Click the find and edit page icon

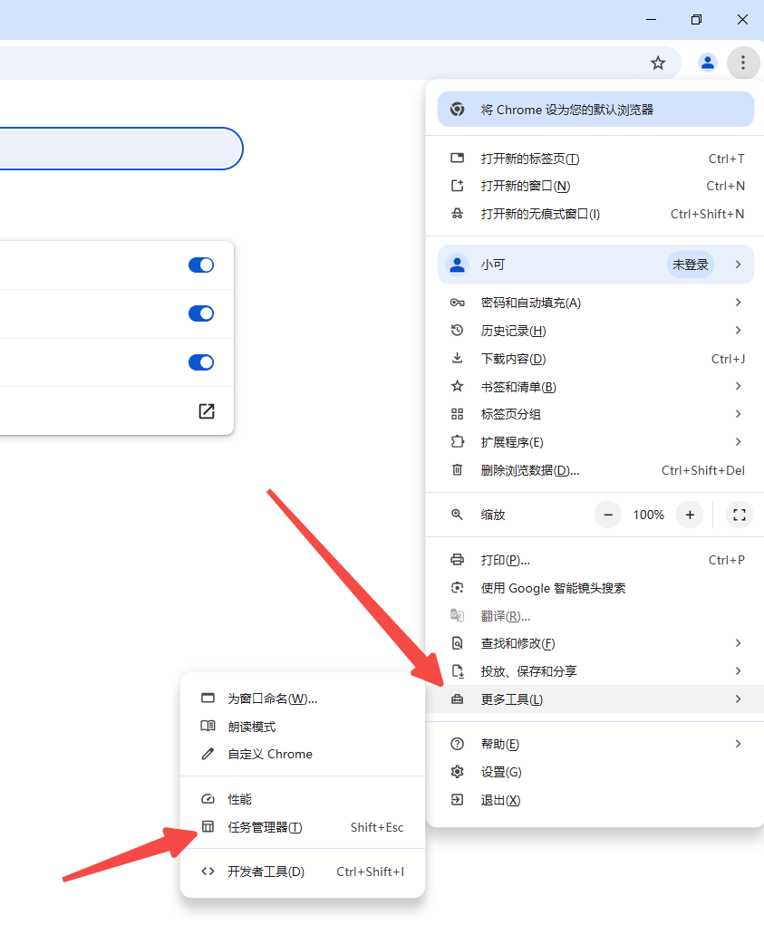click(457, 643)
